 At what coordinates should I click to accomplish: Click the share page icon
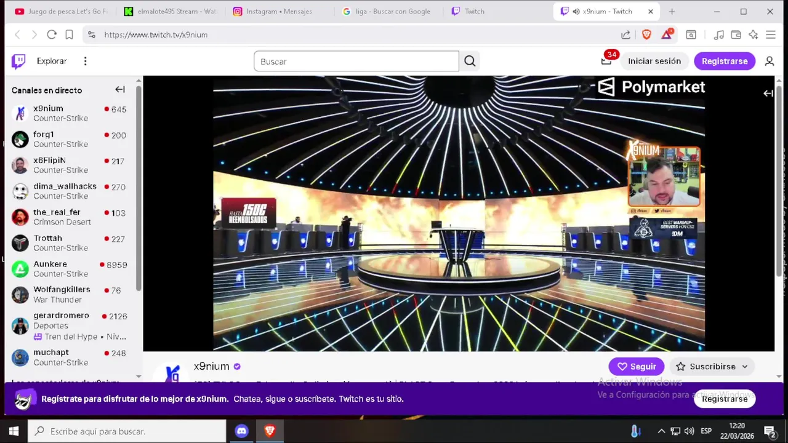click(x=625, y=34)
